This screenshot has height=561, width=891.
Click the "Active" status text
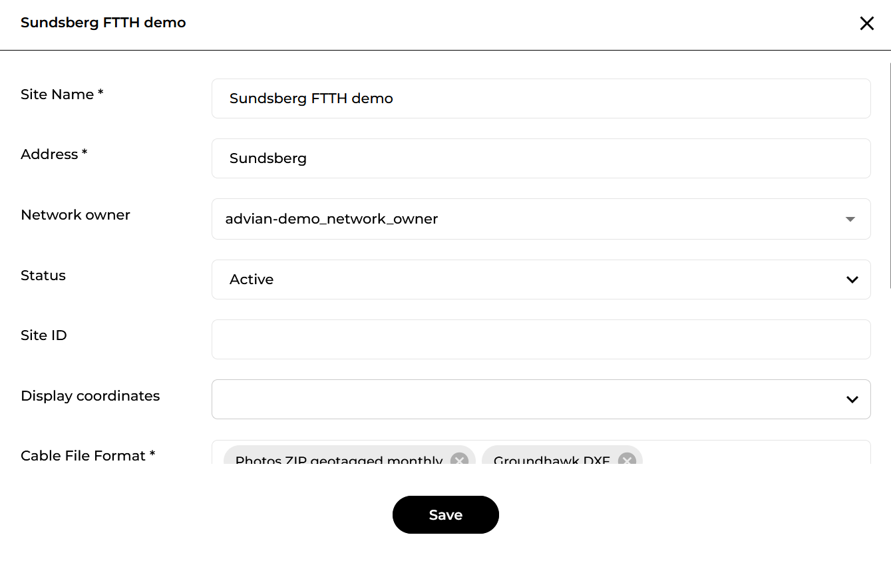252,280
